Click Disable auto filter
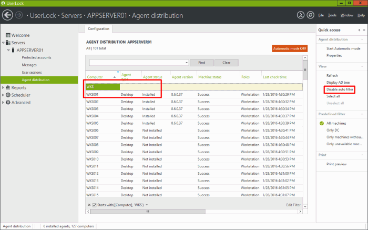 tap(340, 89)
